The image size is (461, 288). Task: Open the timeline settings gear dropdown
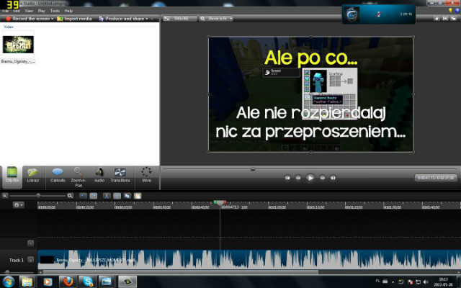18,204
